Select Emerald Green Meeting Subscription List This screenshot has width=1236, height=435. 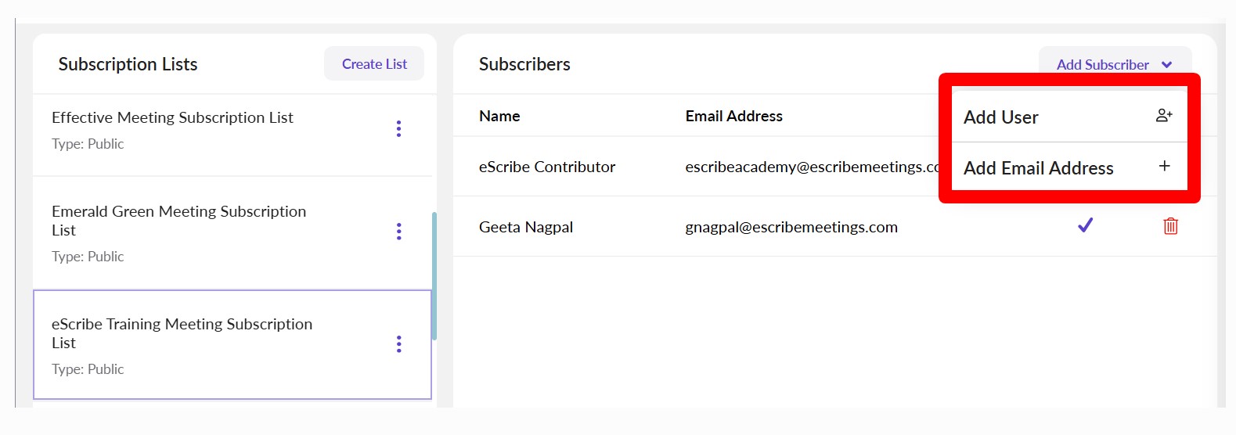[x=178, y=221]
